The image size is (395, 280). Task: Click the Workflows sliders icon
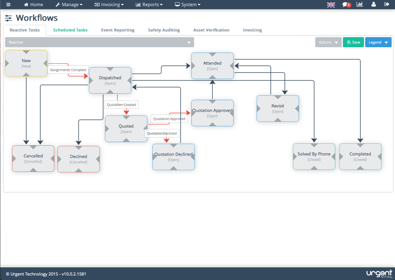pos(8,18)
